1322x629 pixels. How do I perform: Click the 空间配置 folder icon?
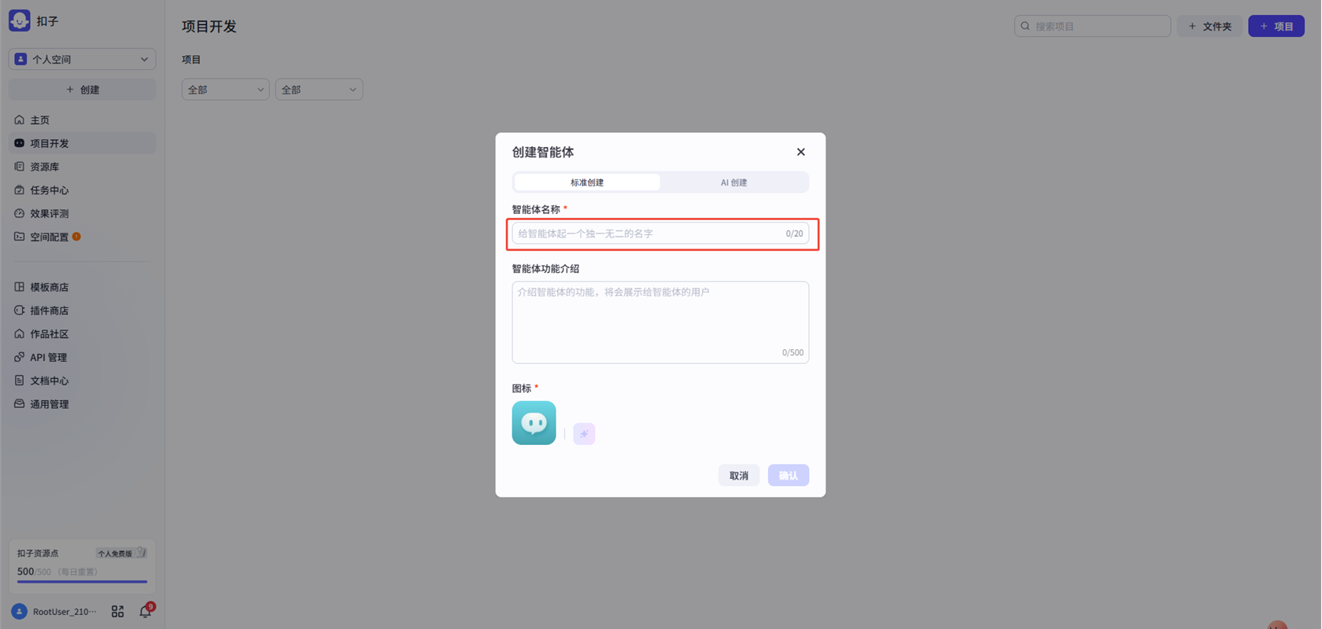pos(20,237)
